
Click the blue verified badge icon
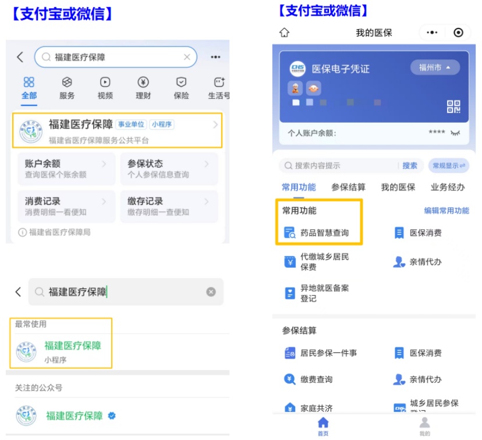[x=112, y=416]
